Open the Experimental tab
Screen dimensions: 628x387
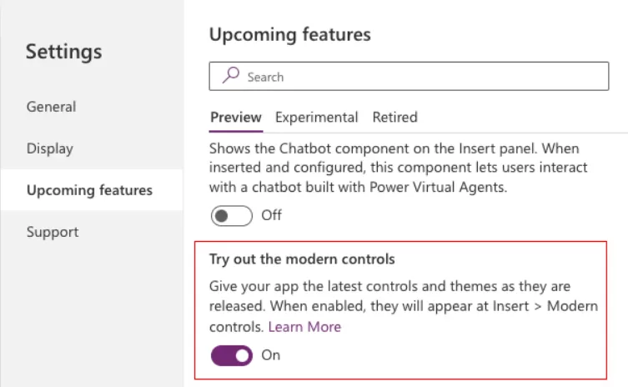(316, 118)
